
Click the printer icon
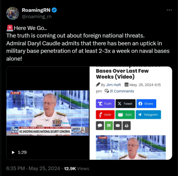pyautogui.click(x=127, y=126)
